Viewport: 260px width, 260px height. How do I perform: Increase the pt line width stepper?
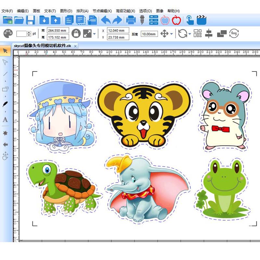(29, 32)
